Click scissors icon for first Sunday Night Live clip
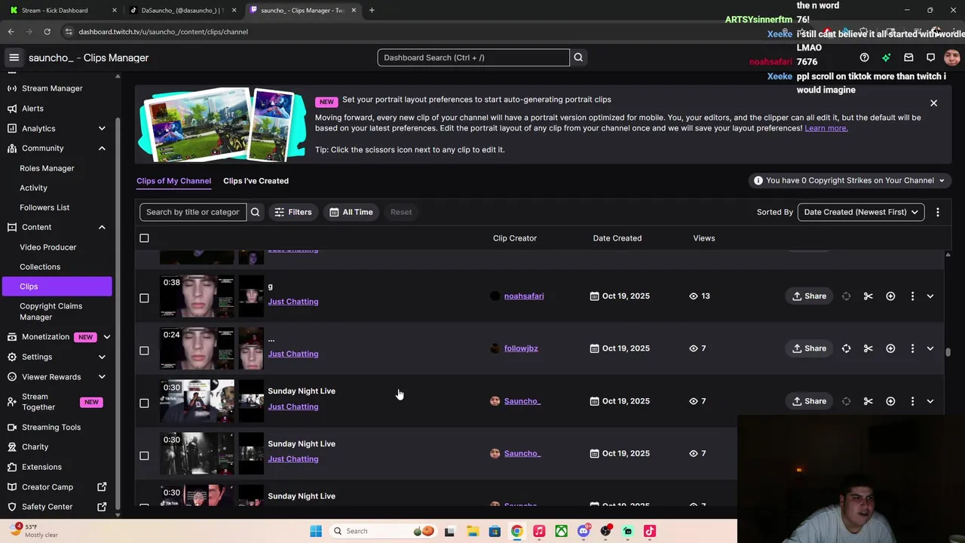The height and width of the screenshot is (543, 965). [868, 401]
